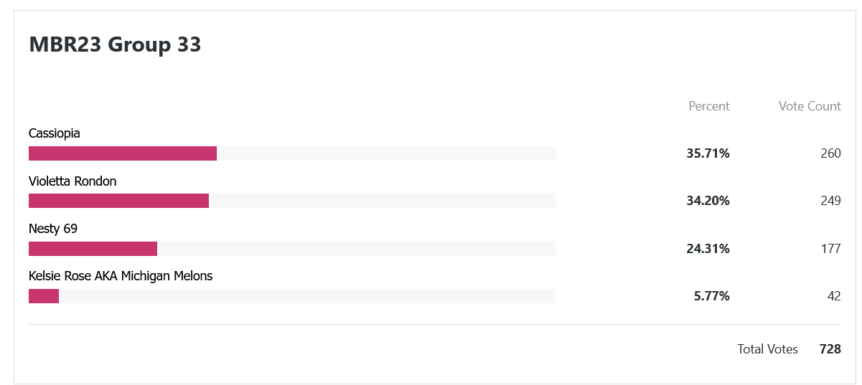Click the 249 vote count

point(830,201)
